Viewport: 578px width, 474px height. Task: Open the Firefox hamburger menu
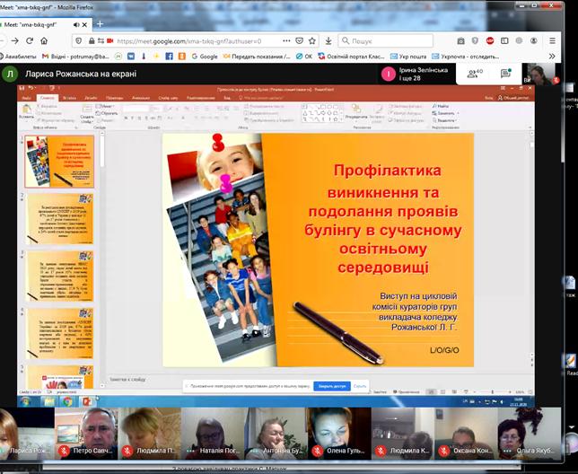[552, 41]
